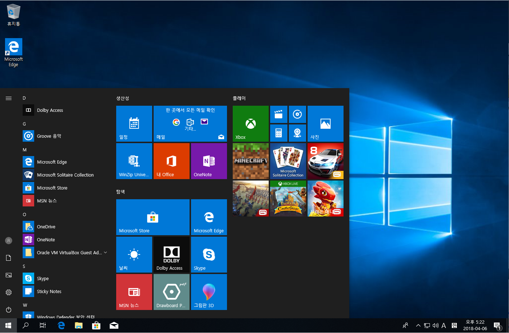Open Task View on the taskbar
Image resolution: width=509 pixels, height=333 pixels.
tap(43, 325)
